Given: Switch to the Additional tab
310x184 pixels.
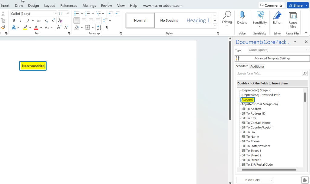Looking at the screenshot, I should tap(257, 66).
